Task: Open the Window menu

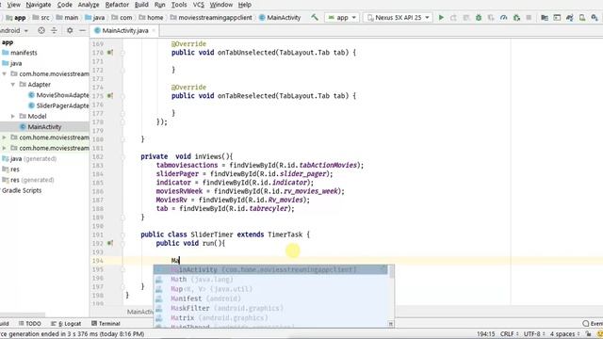Action: tap(221, 5)
